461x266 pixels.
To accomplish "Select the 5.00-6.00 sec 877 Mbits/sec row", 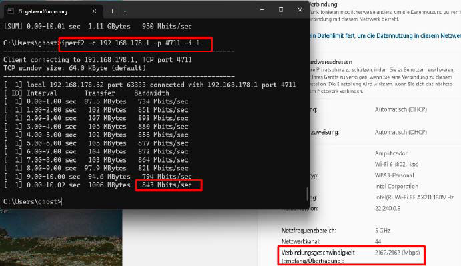I will click(96, 143).
